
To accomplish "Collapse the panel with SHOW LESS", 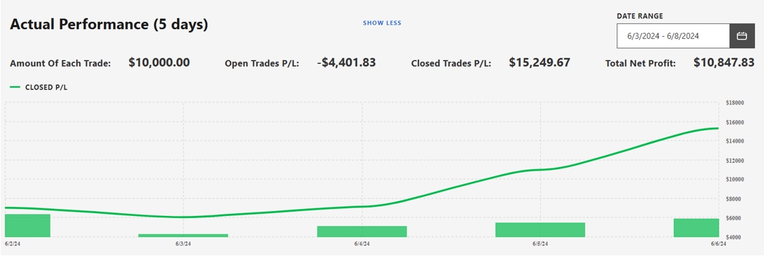I will [382, 23].
